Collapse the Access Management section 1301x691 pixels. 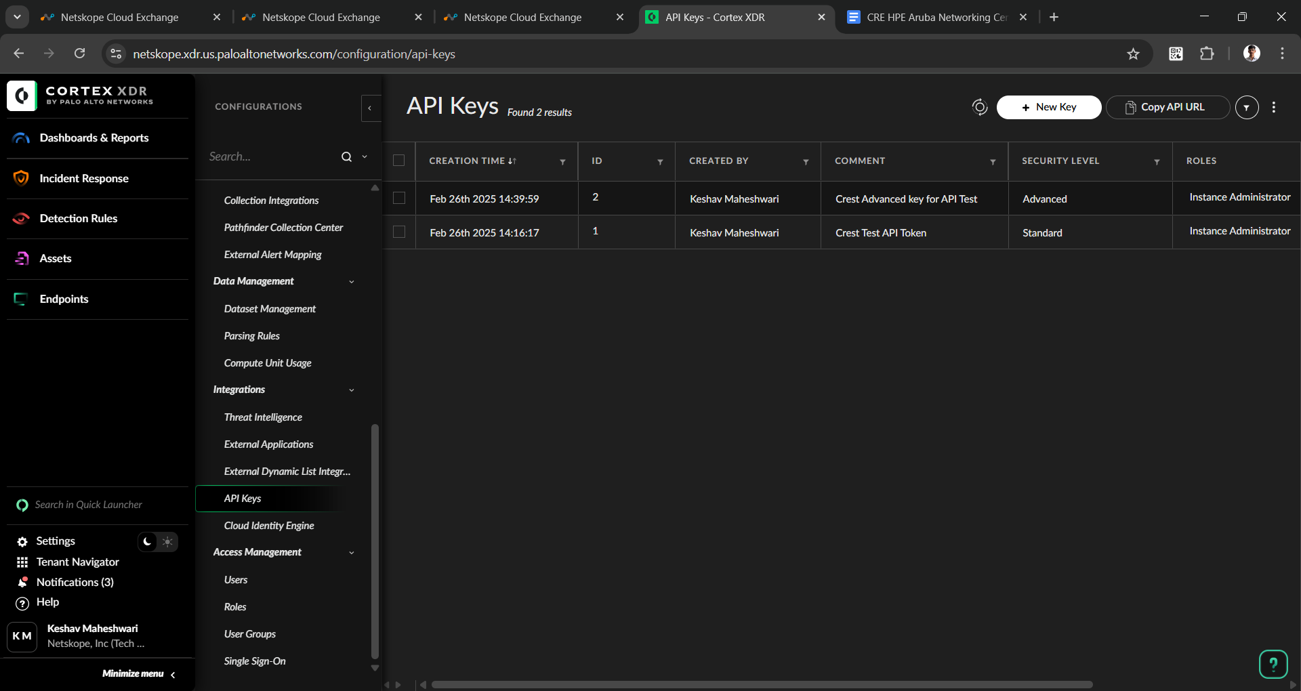[x=351, y=553]
